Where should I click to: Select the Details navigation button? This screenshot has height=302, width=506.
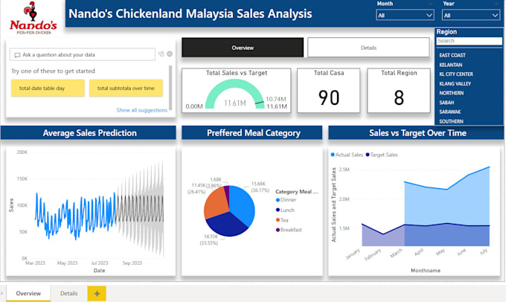click(x=368, y=48)
